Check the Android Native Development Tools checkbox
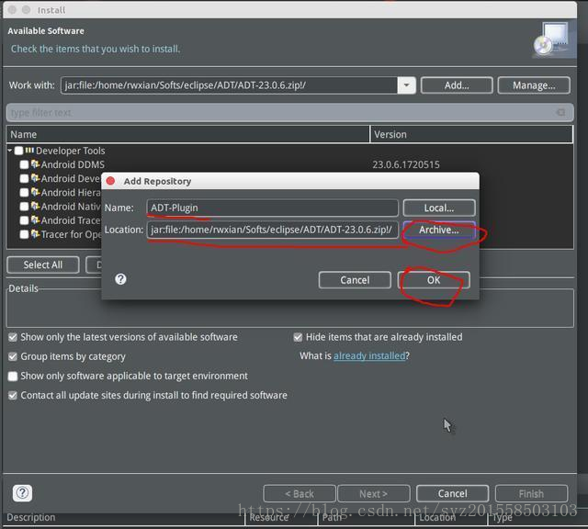This screenshot has height=529, width=588. tap(25, 207)
